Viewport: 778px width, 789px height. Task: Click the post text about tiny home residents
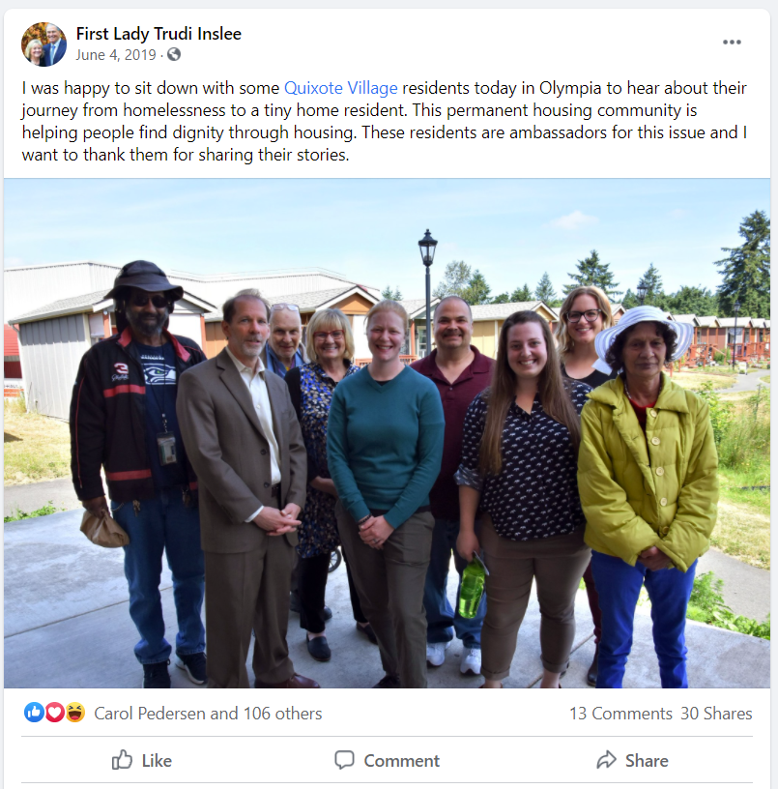coord(385,121)
